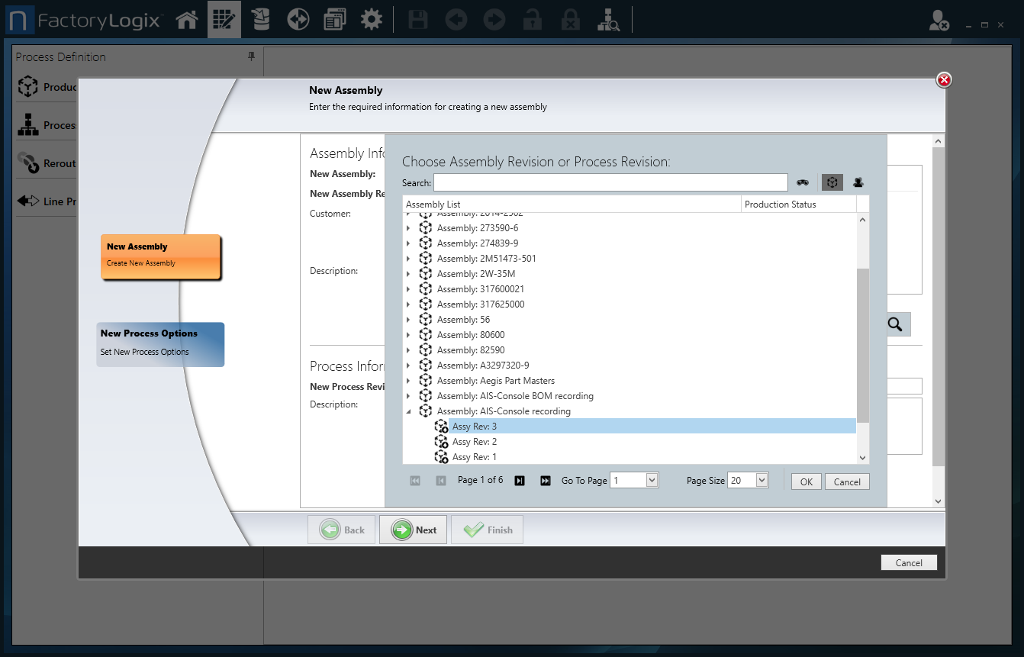Switch to New Process Options

(x=160, y=344)
